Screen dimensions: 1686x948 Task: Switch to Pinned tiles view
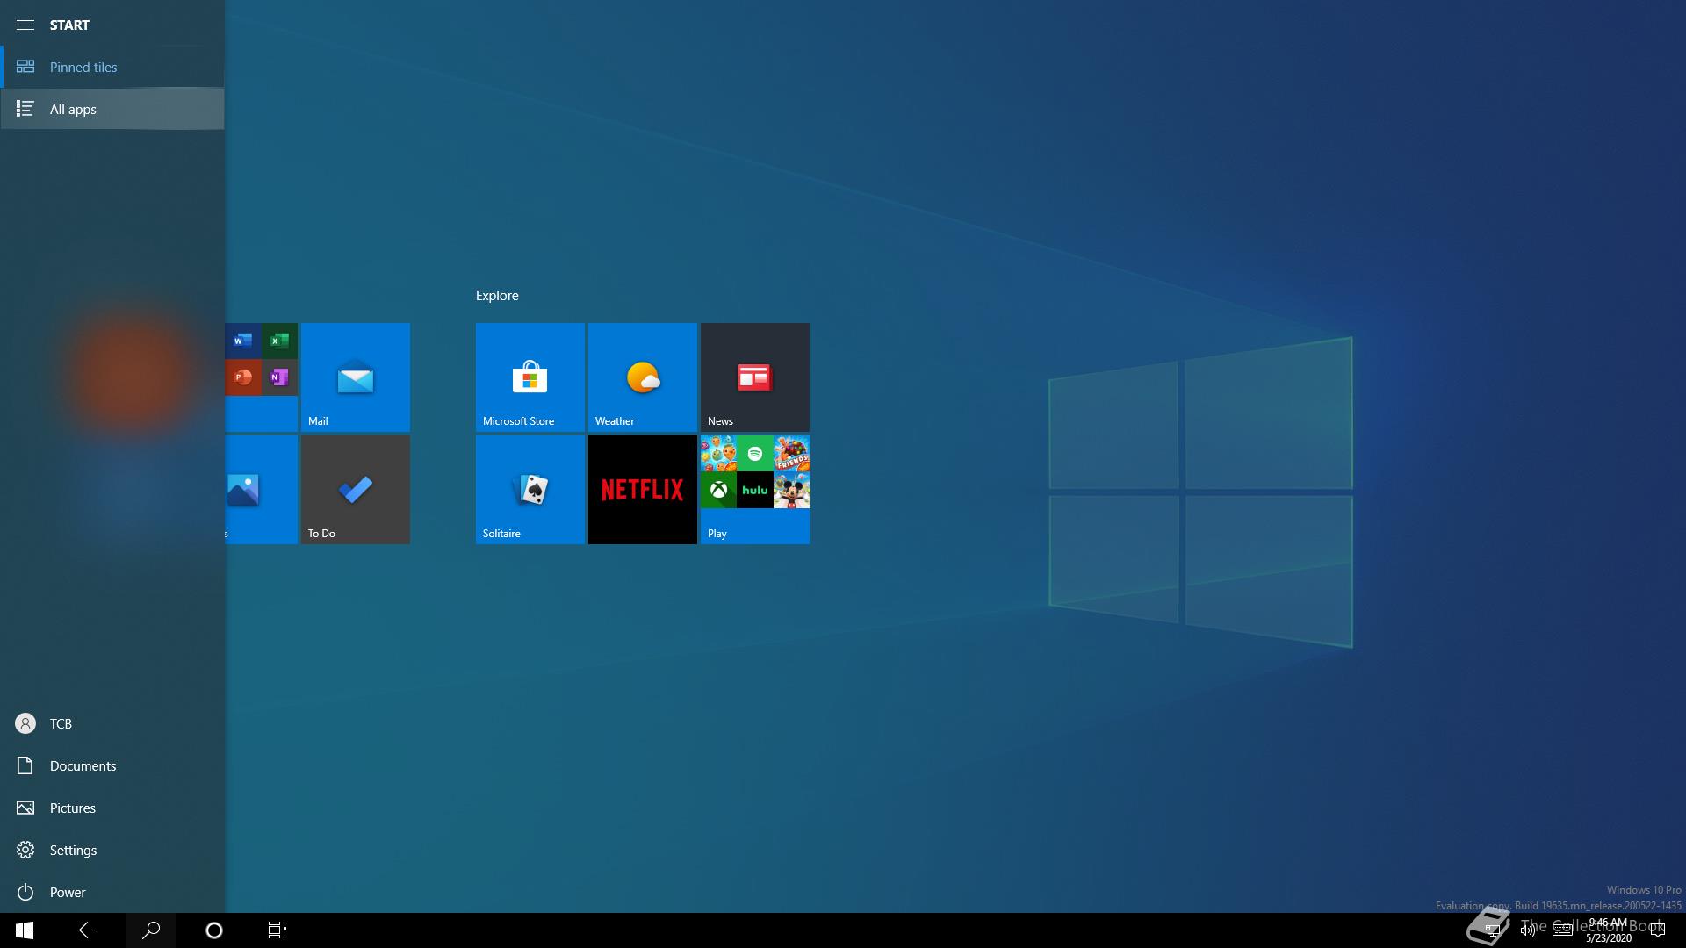[83, 67]
